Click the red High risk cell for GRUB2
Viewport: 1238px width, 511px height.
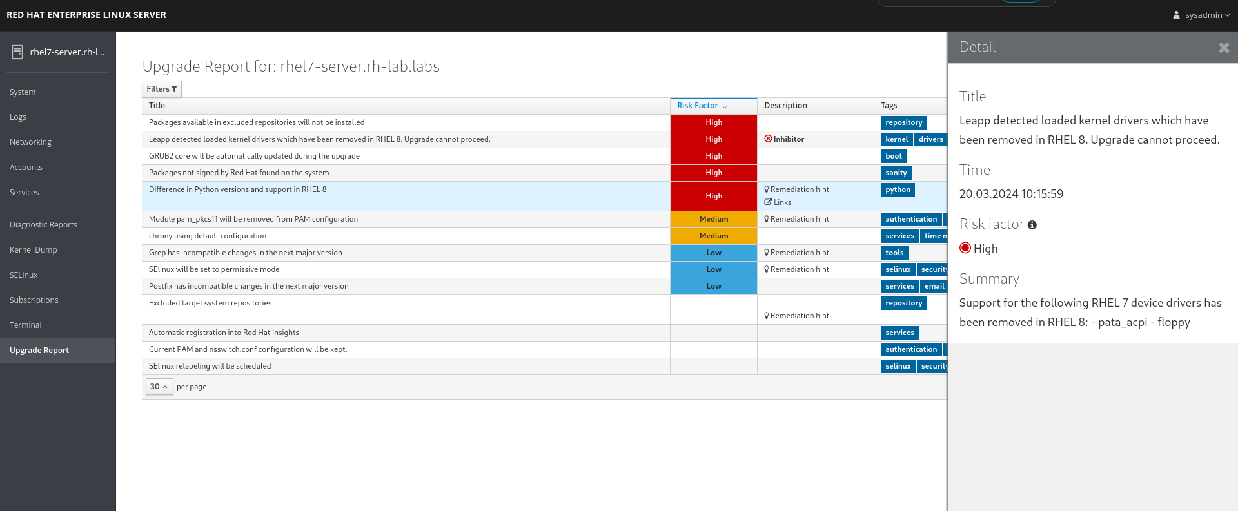(x=713, y=156)
